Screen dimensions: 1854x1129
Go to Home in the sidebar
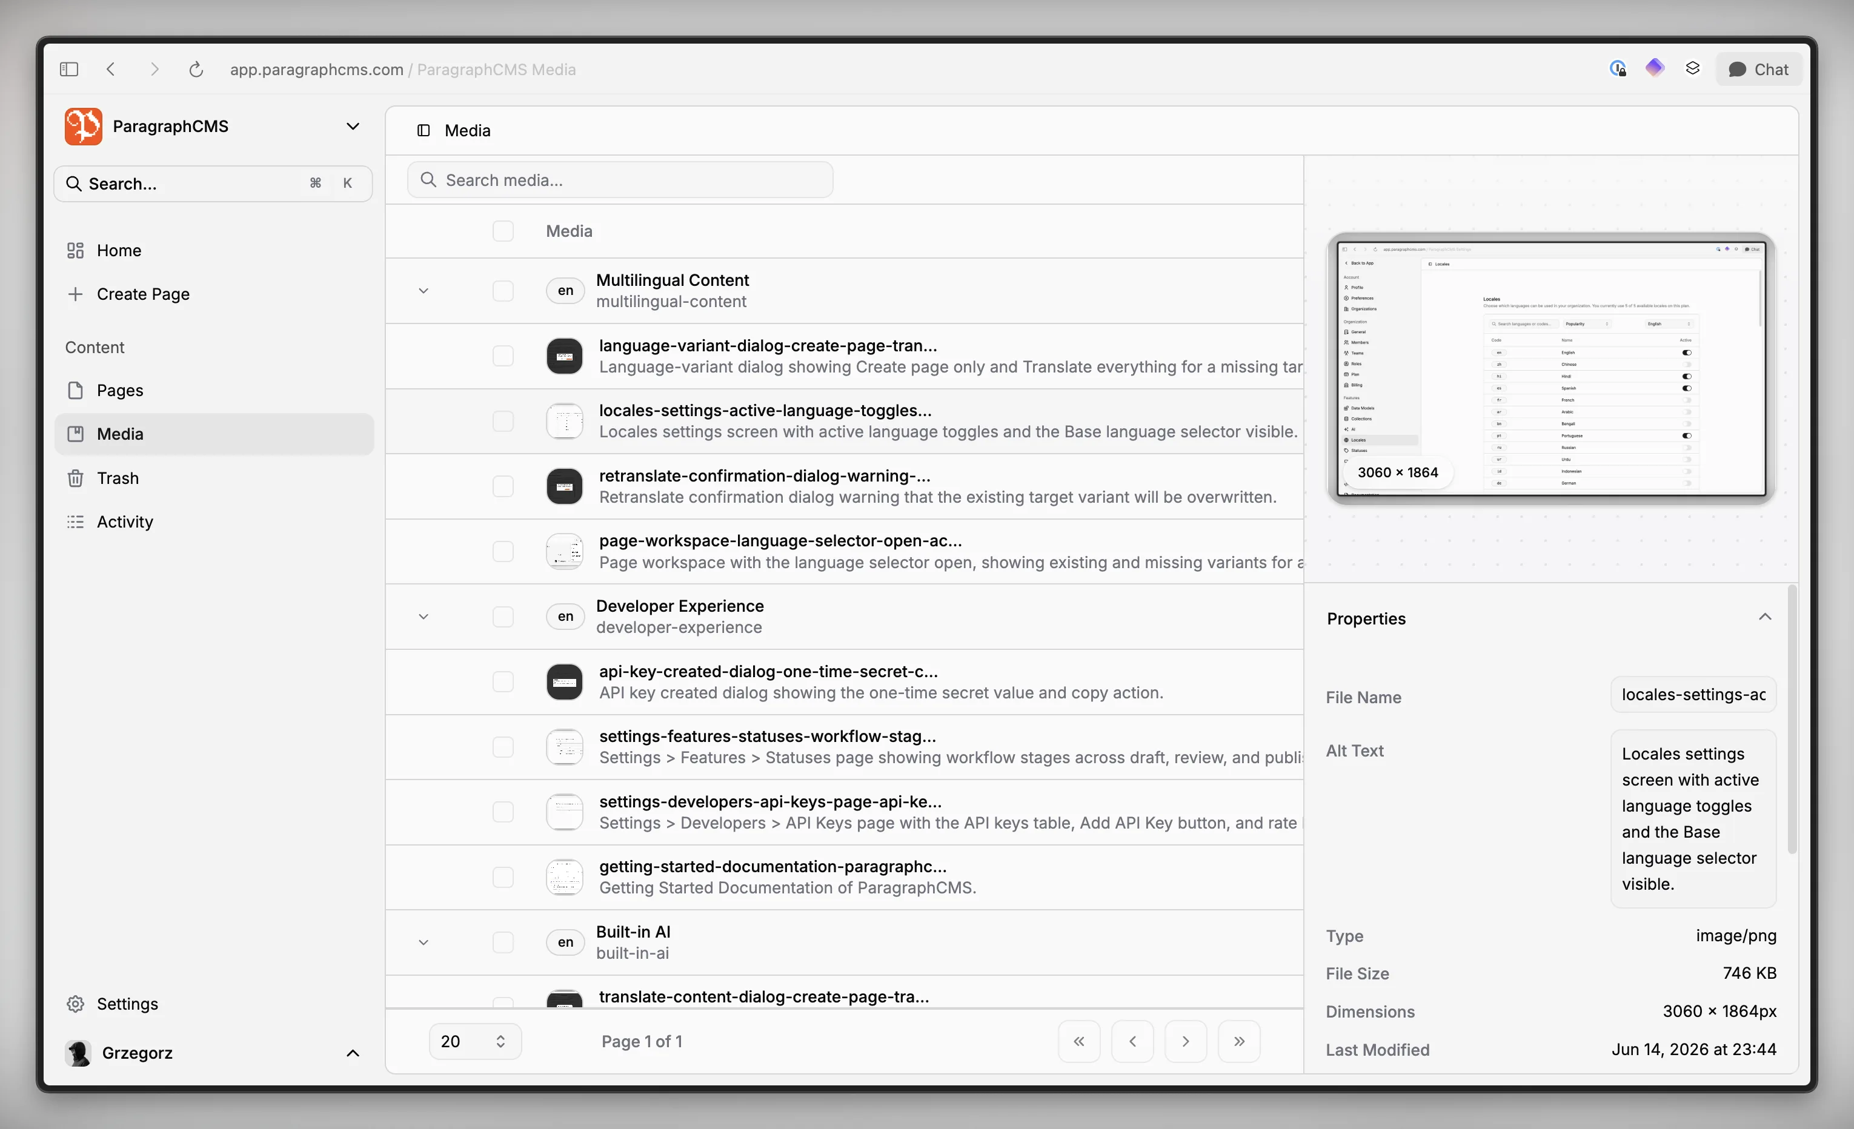tap(214, 251)
